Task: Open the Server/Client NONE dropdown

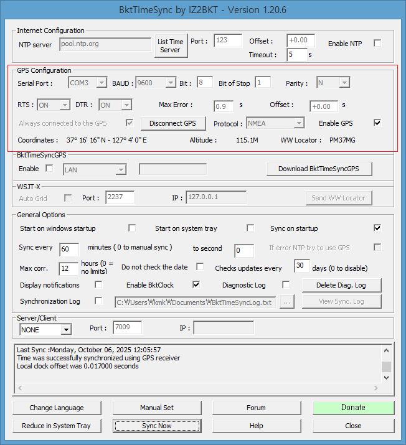Action: pos(45,329)
